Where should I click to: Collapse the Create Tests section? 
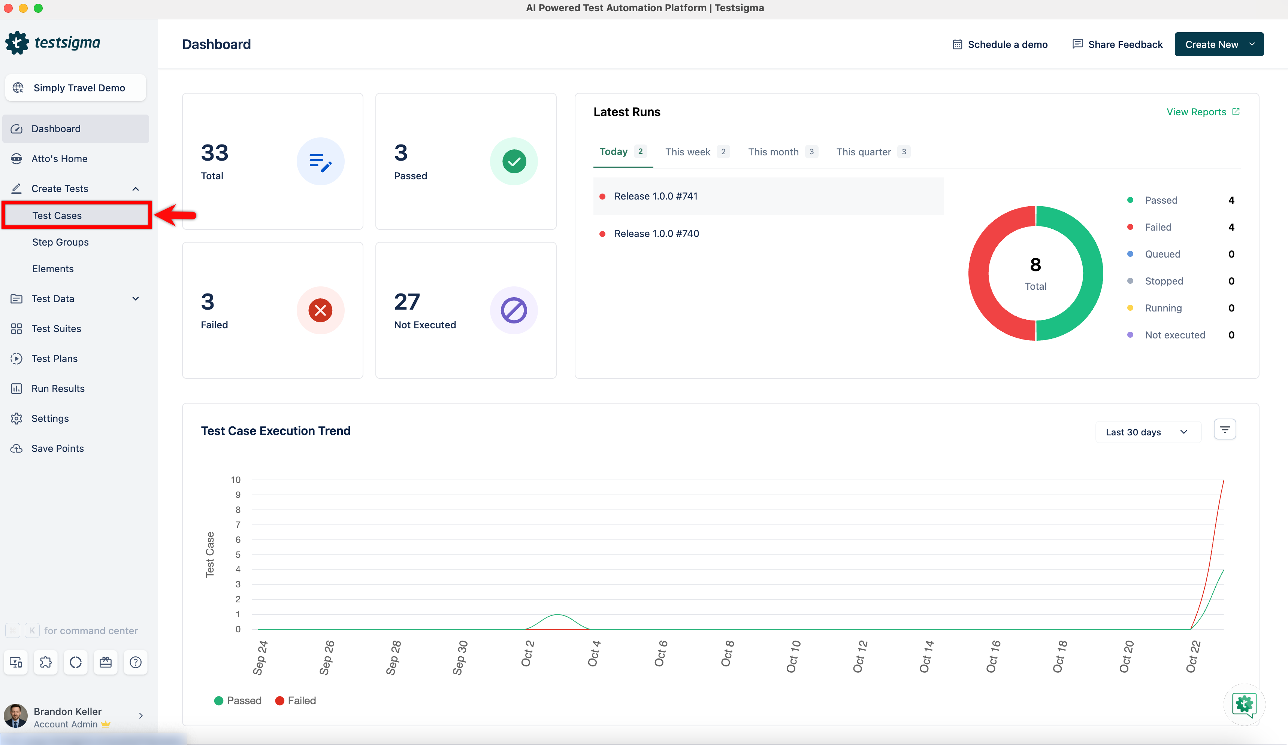pos(136,189)
